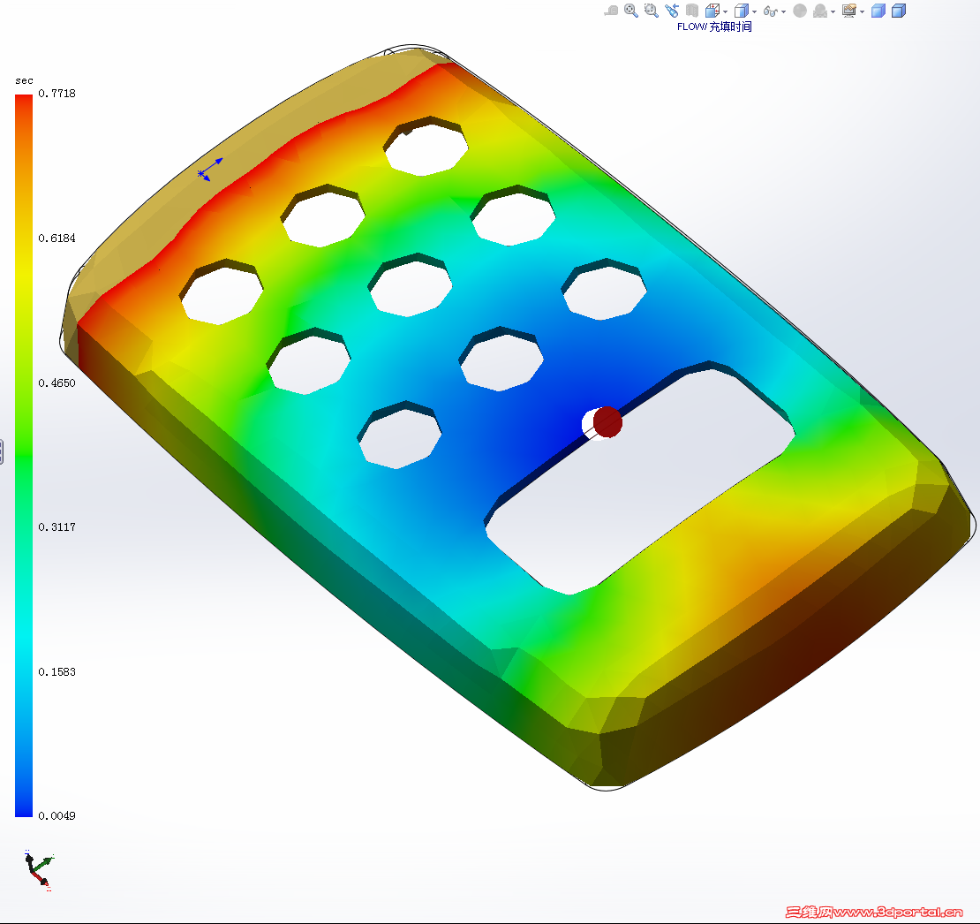Open the View Settings dropdown arrow
Viewport: 980px width, 924px height.
point(863,11)
